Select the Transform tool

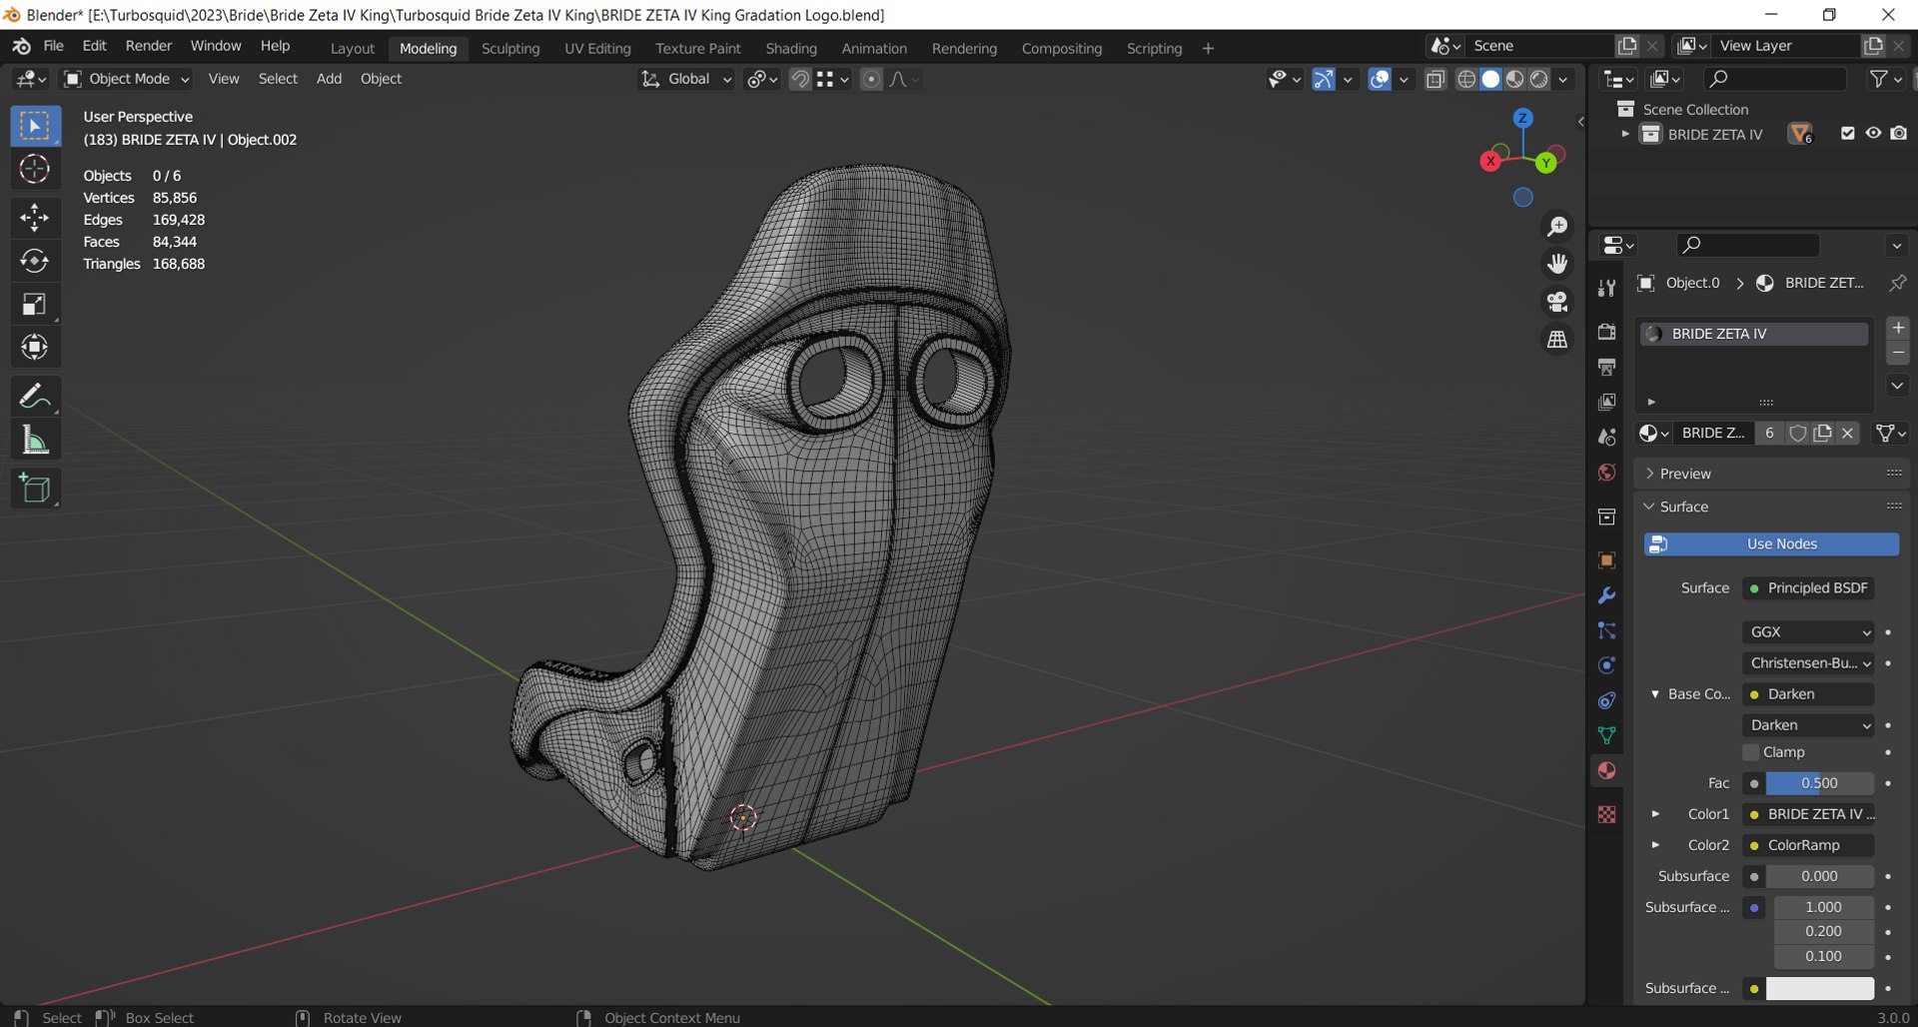35,348
